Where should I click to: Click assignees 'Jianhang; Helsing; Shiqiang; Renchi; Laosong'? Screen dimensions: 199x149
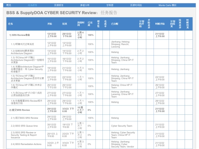point(121,44)
